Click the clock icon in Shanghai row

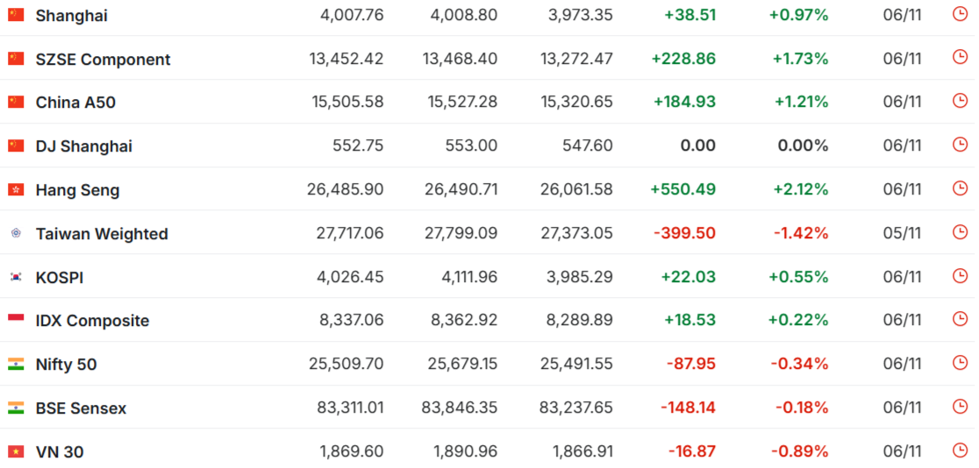[960, 14]
